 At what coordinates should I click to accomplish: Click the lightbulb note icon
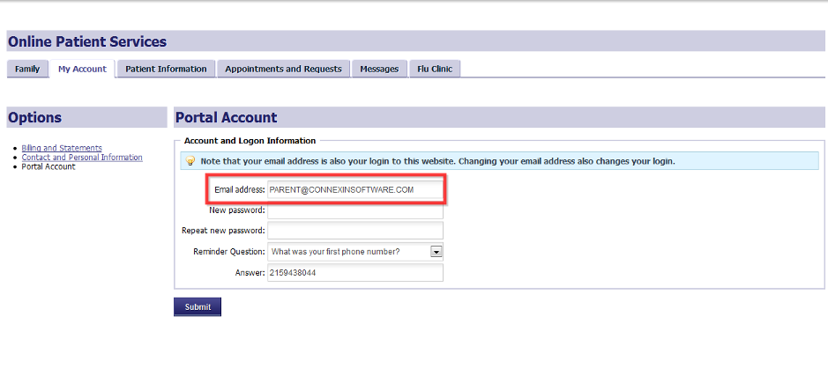[x=190, y=161]
